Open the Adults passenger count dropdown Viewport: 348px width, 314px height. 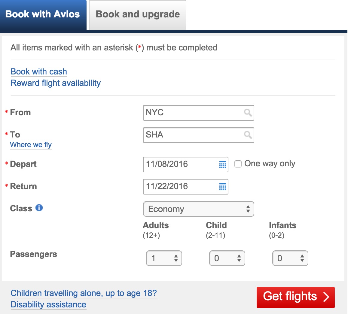164,258
